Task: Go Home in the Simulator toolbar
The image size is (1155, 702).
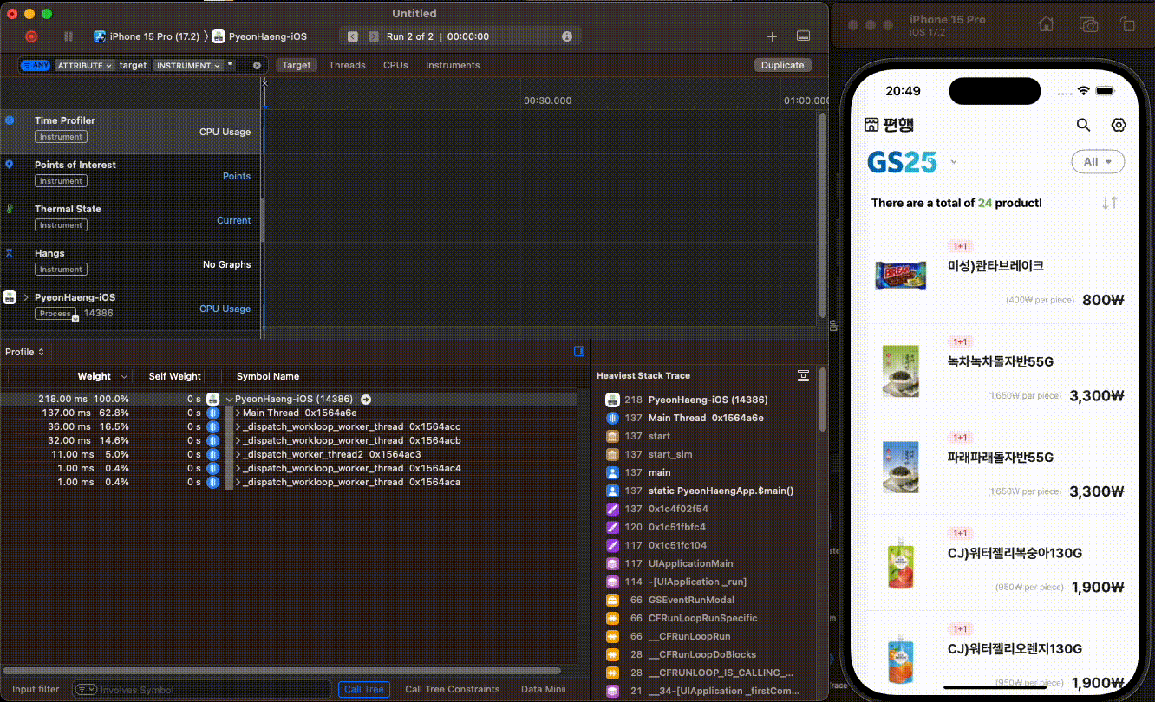Action: (1046, 25)
